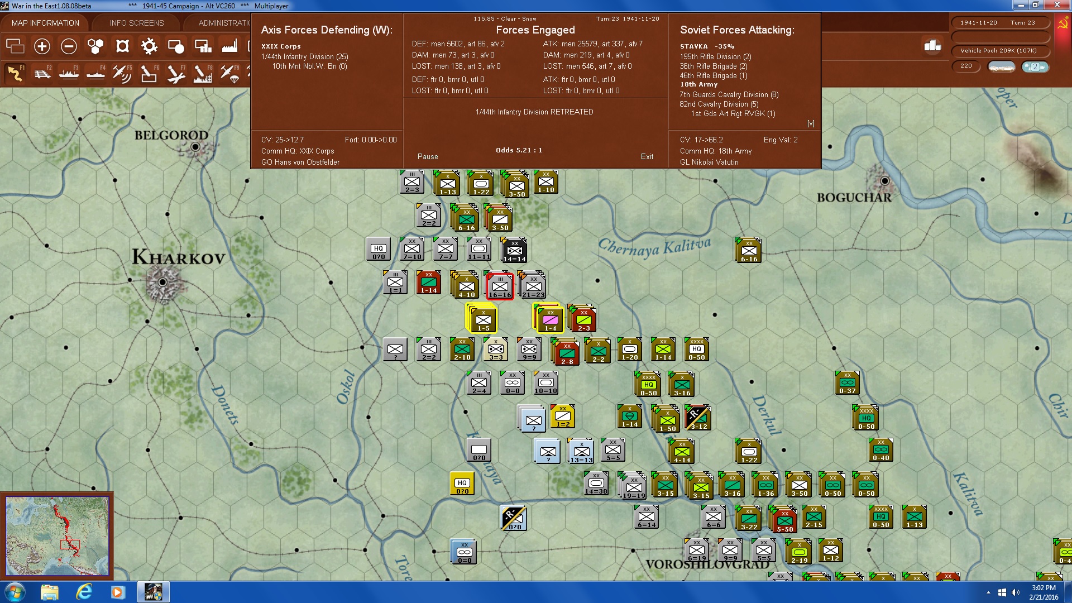Viewport: 1072px width, 603px height.
Task: Open the ADMINISTRATION tab
Action: click(223, 23)
